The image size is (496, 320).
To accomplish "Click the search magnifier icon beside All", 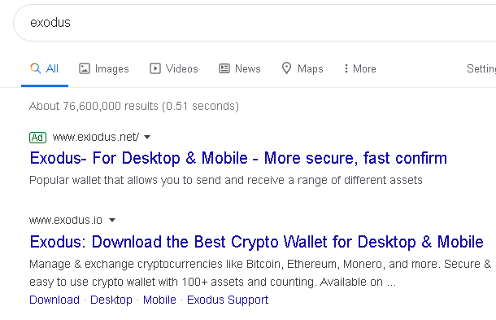I will coord(36,68).
